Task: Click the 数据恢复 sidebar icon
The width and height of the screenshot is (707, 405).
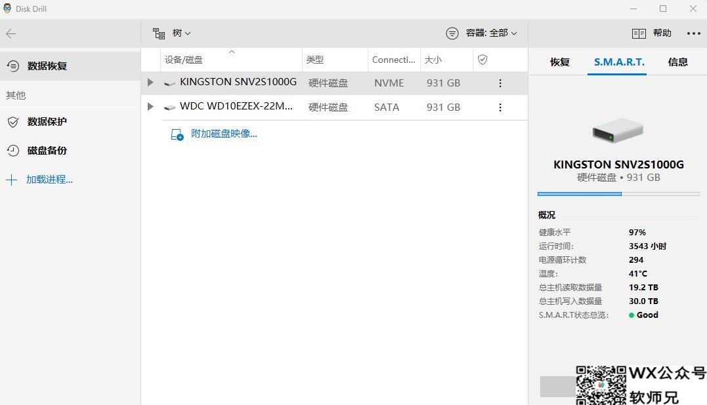Action: [x=13, y=66]
